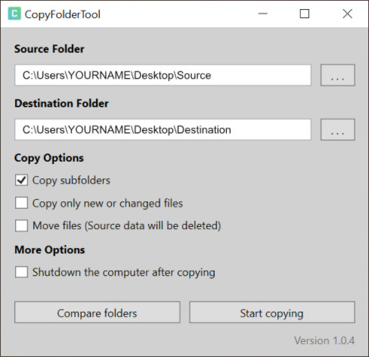Focus the Source Folder path field
This screenshot has height=357, width=369.
coord(163,75)
